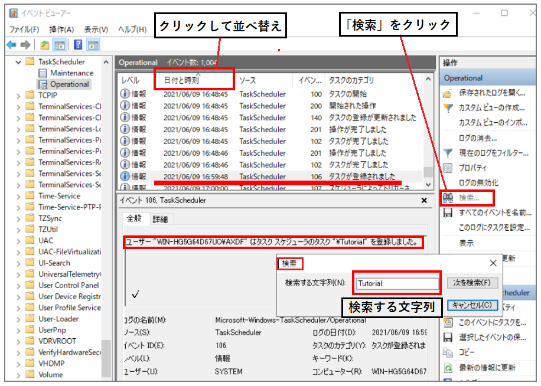Expand the VHDMP tree node
Screen dimensions: 541x386
[x=19, y=364]
